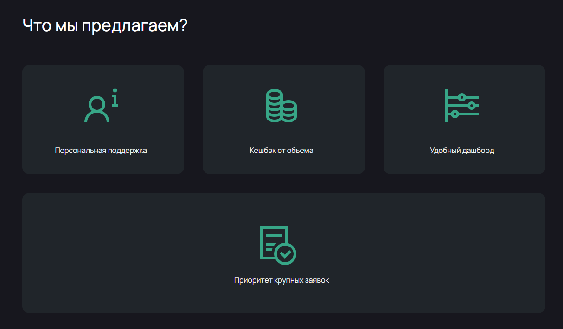Click the document with checkmark icon
Screen dimensions: 563x329
pyautogui.click(x=278, y=246)
